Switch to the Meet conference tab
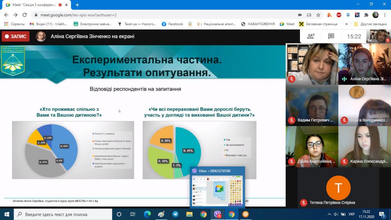The width and height of the screenshot is (391, 220). point(34,5)
